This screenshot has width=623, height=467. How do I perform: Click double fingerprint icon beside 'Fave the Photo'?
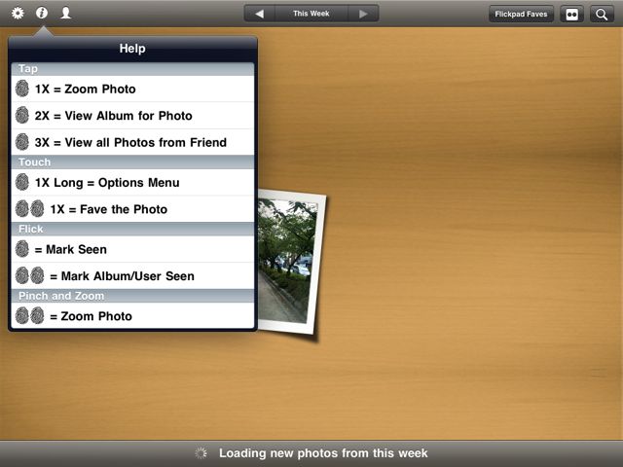[x=30, y=209]
